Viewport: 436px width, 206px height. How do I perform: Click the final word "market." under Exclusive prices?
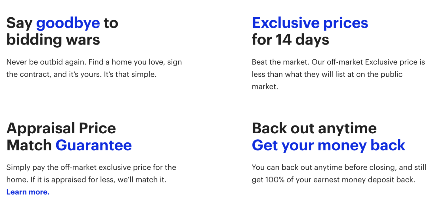pyautogui.click(x=265, y=87)
